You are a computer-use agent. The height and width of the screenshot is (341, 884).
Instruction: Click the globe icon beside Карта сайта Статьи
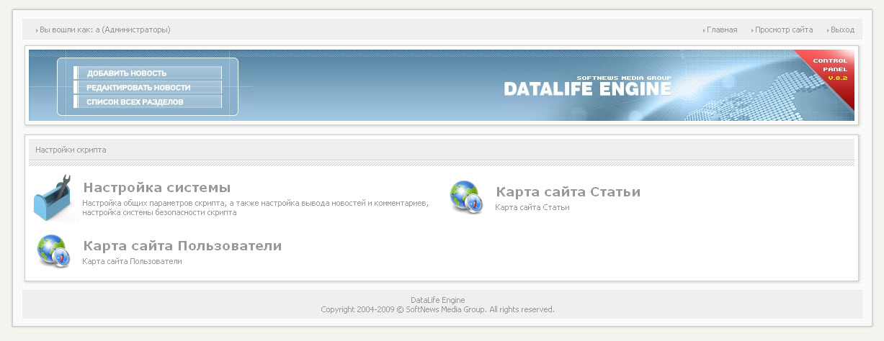click(466, 196)
